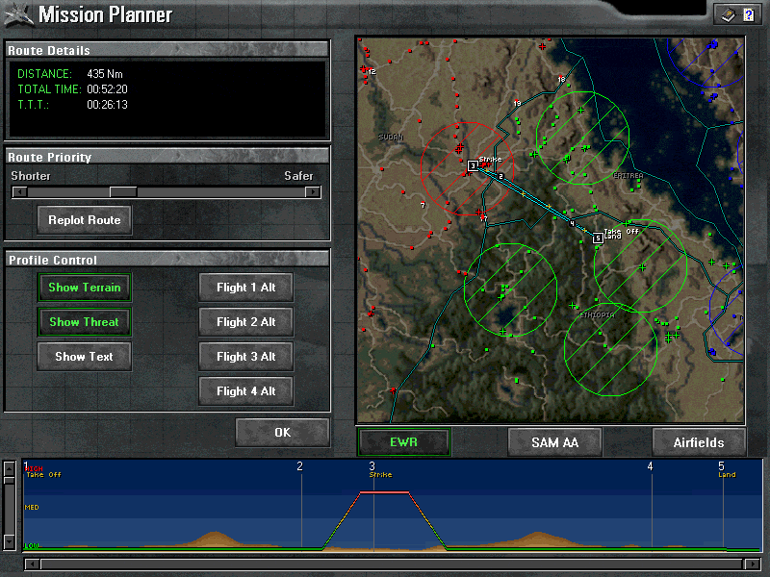Click the Replot Route button
Screen dimensions: 770x577
pyautogui.click(x=85, y=220)
